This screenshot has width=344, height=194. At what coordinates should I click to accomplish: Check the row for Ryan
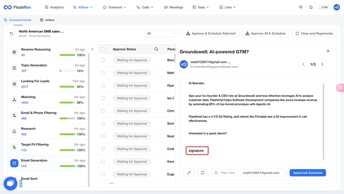[103, 85]
